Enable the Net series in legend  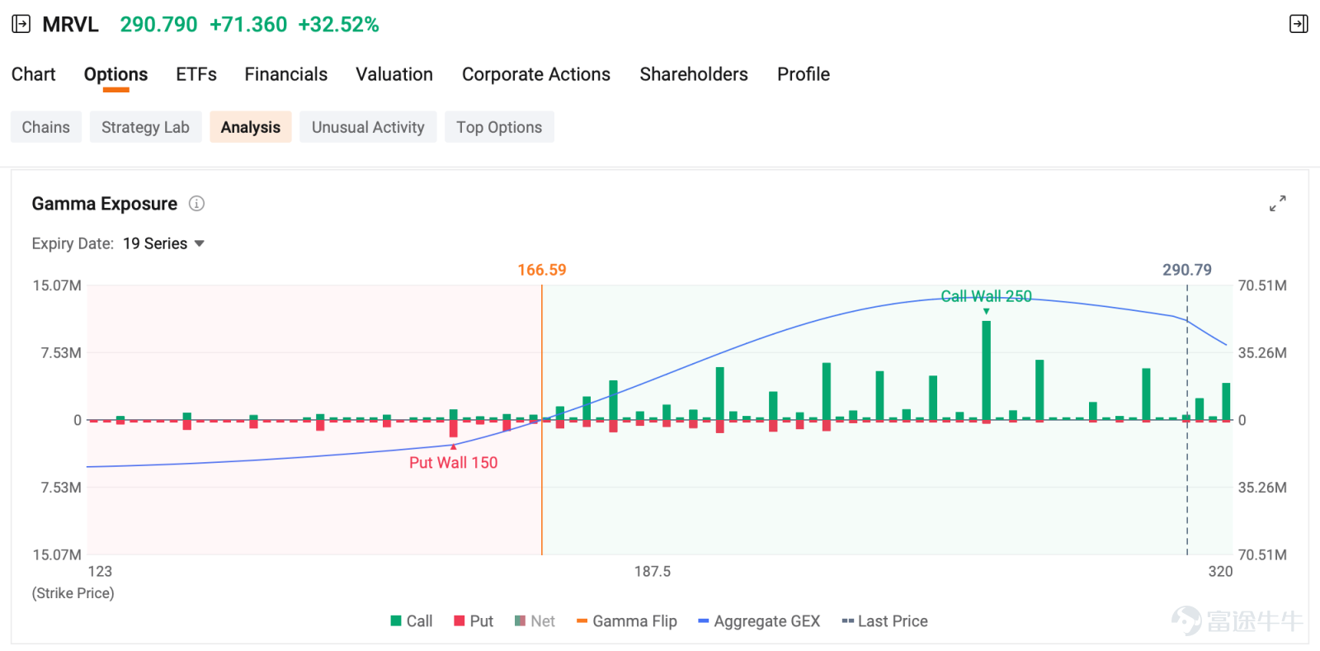(x=535, y=621)
